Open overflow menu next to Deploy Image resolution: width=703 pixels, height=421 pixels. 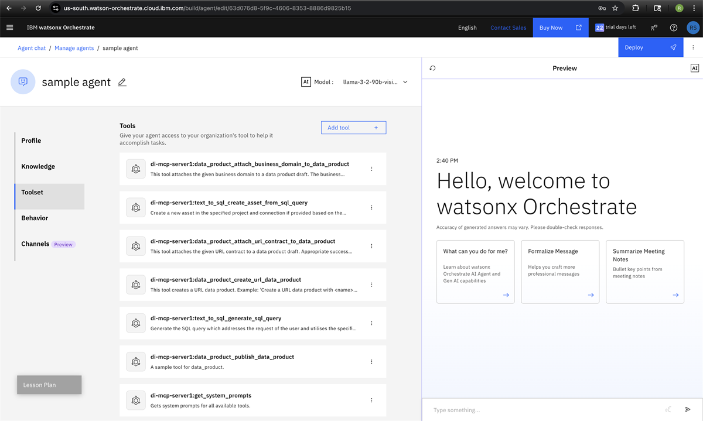point(693,47)
